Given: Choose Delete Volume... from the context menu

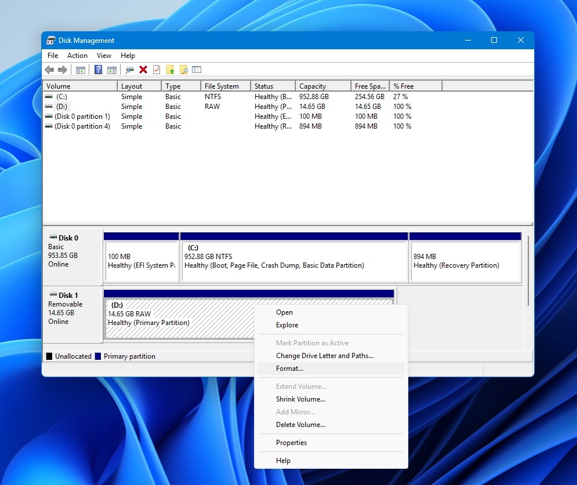Looking at the screenshot, I should (x=331, y=424).
